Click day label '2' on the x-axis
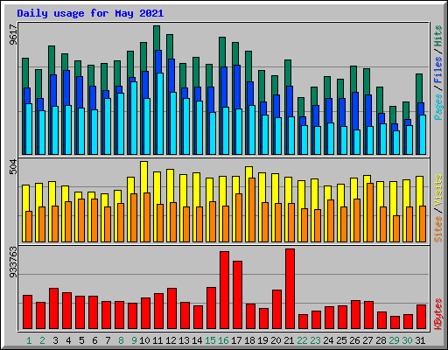448x350 pixels. click(42, 340)
